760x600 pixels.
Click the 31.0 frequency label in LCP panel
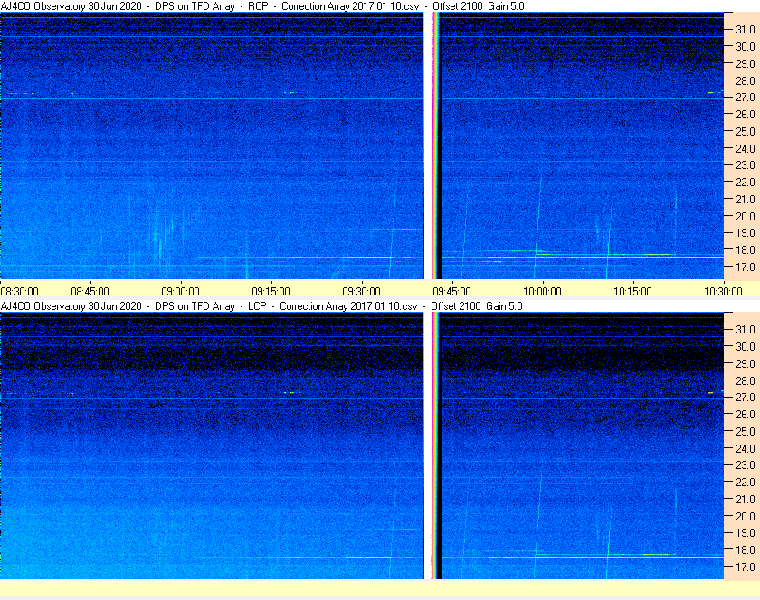click(x=746, y=329)
